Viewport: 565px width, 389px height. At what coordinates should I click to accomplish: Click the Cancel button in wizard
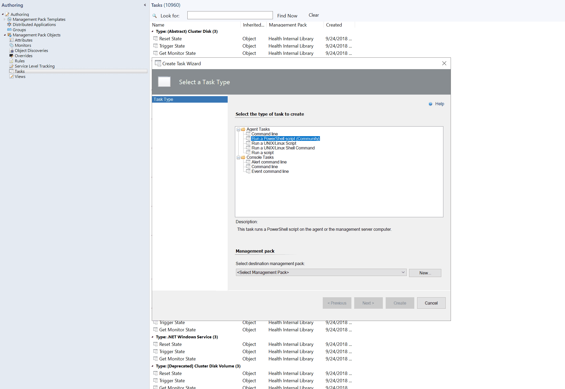[431, 303]
